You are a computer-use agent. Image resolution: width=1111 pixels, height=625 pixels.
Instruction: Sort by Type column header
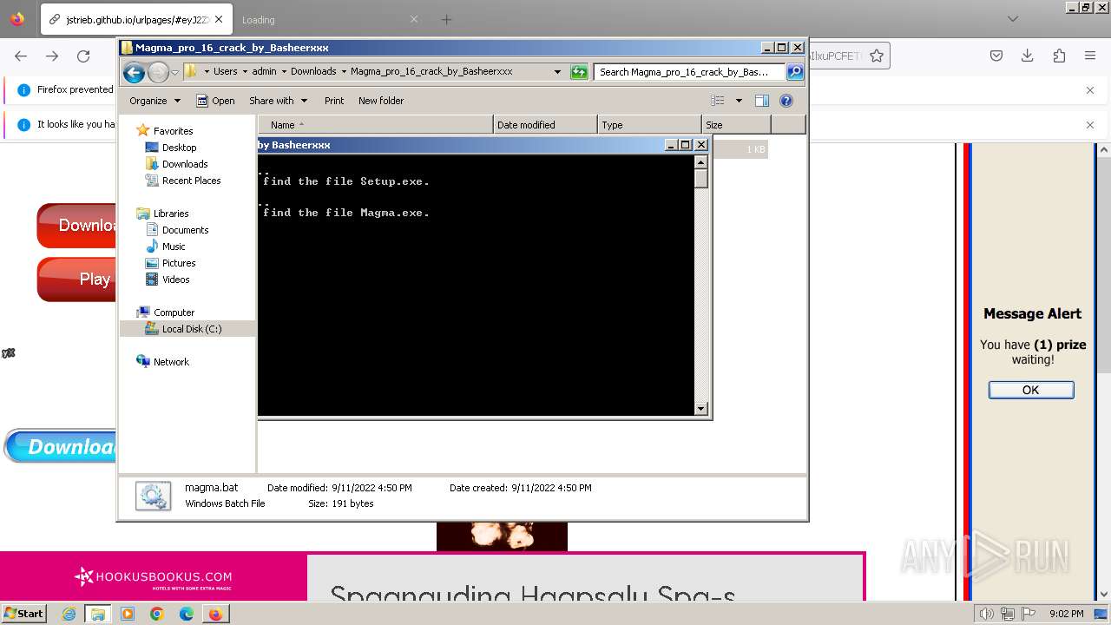[x=649, y=125]
